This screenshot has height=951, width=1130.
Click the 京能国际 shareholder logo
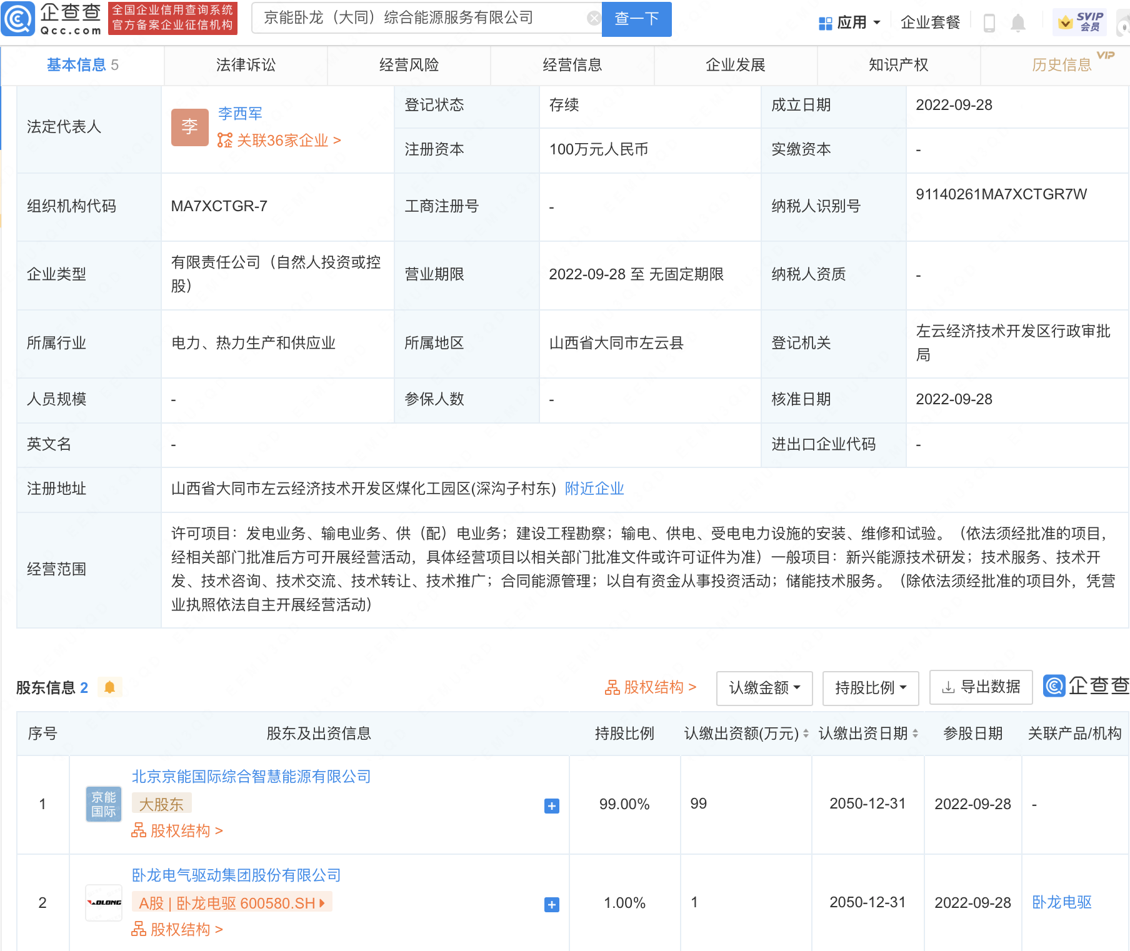coord(103,804)
